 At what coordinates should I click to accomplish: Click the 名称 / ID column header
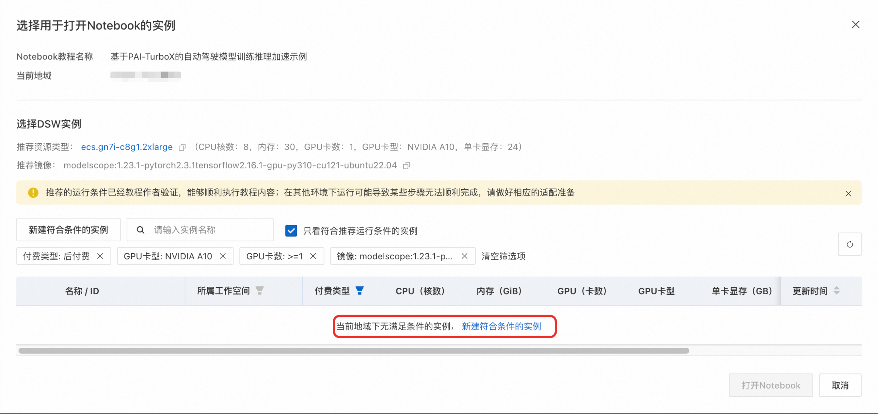point(82,291)
